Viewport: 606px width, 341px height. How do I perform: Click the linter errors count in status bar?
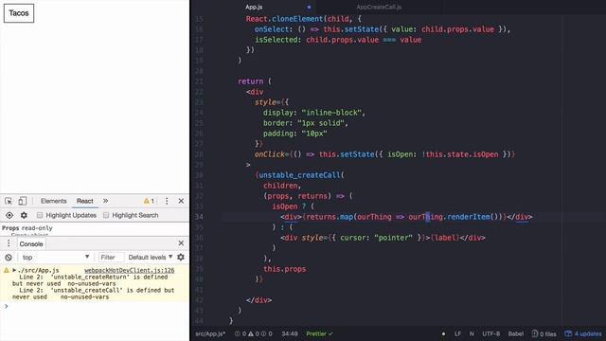241,333
